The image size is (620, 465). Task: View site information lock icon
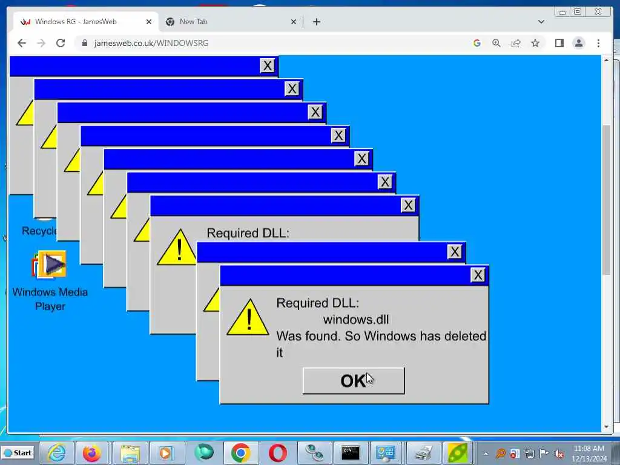coord(84,43)
